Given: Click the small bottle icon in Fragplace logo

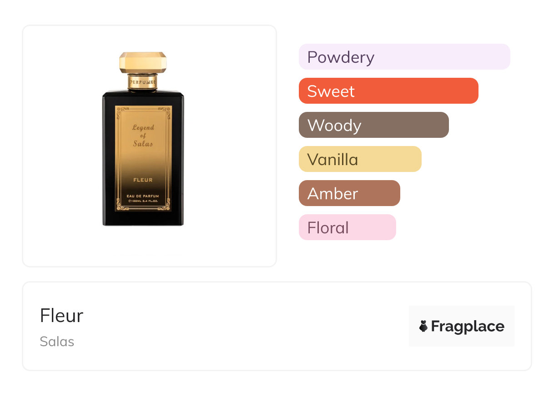Looking at the screenshot, I should point(423,326).
